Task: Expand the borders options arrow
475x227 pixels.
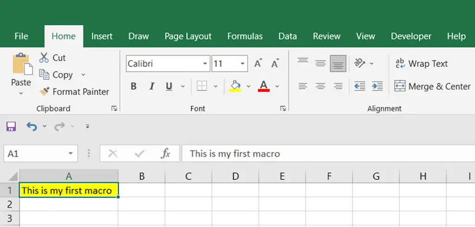Action: (x=216, y=86)
